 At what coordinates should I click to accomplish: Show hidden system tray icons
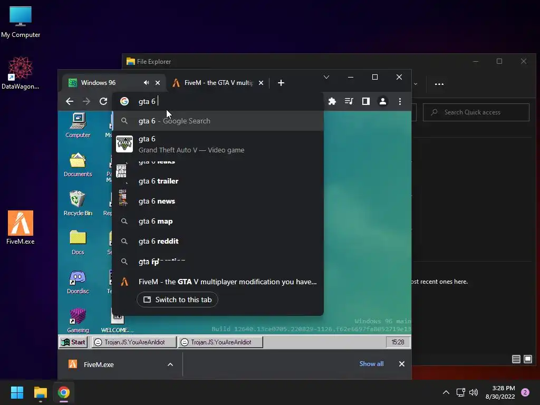pos(446,392)
